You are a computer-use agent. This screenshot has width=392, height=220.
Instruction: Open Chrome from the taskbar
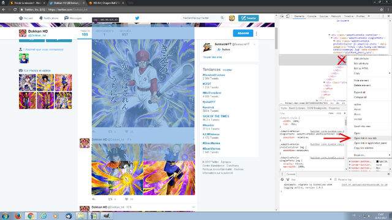pyautogui.click(x=31, y=216)
